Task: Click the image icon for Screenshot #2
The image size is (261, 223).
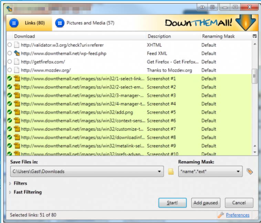Action: click(x=17, y=87)
